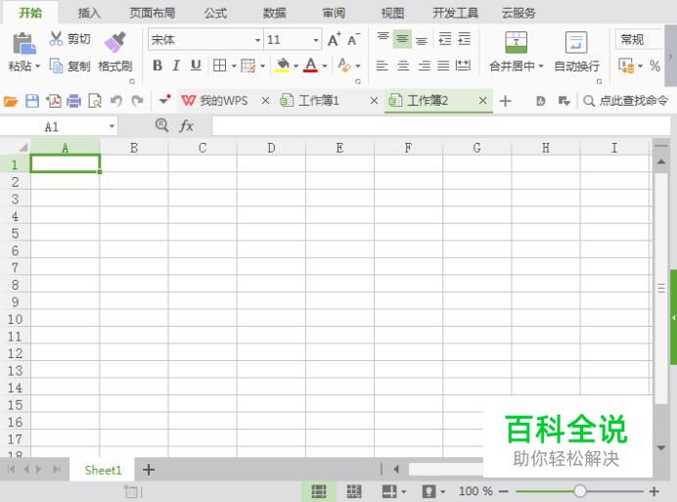Image resolution: width=677 pixels, height=502 pixels.
Task: Click the fill color bucket icon
Action: 283,66
